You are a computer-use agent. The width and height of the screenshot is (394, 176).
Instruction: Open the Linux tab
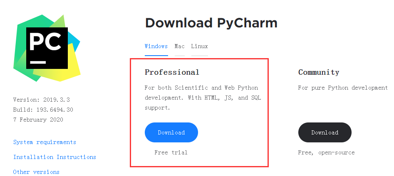coord(199,46)
